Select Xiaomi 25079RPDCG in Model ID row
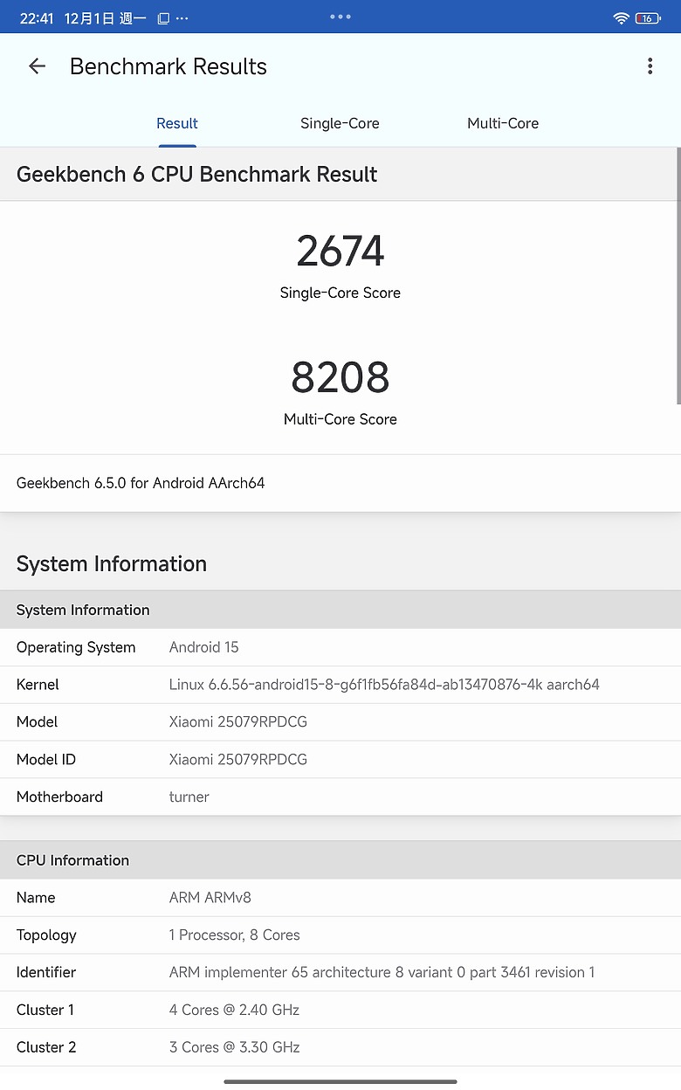The width and height of the screenshot is (681, 1090). point(238,760)
